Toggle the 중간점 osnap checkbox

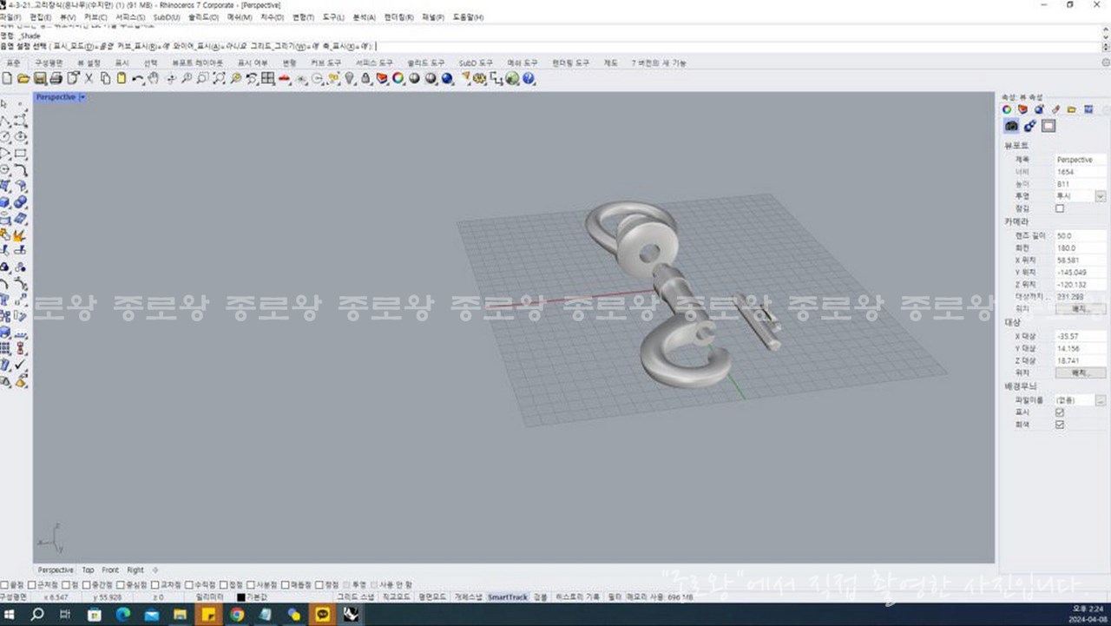[87, 585]
